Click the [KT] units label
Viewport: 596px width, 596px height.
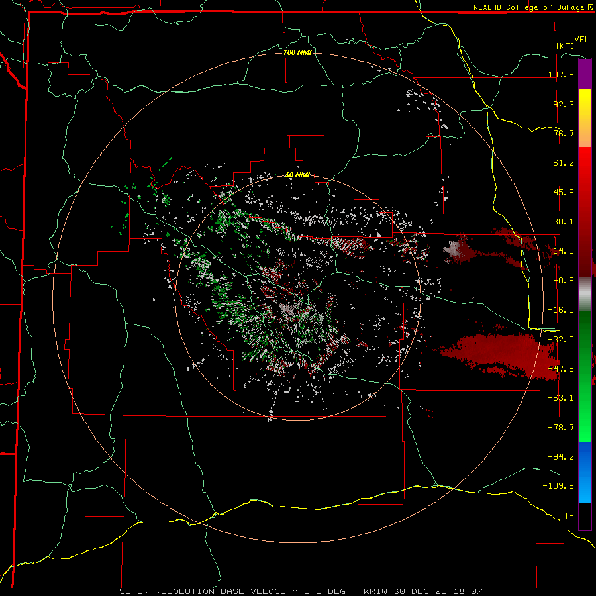point(566,46)
